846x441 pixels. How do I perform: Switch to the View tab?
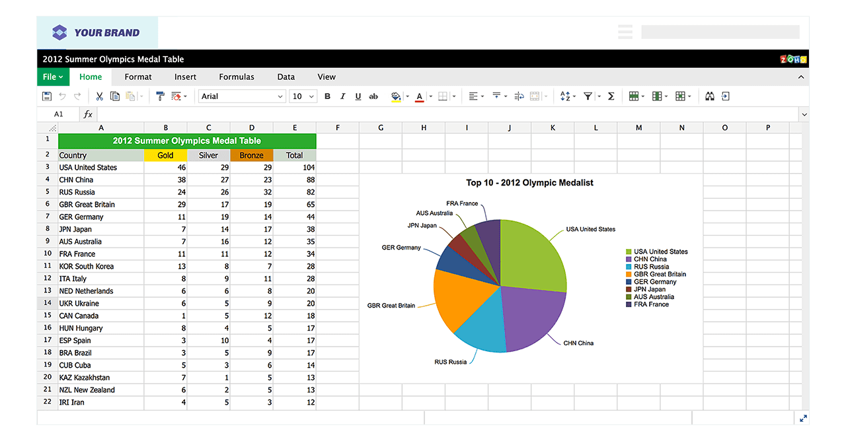click(x=327, y=77)
